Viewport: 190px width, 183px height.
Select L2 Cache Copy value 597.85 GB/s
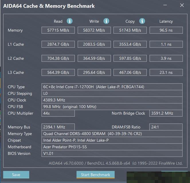[130, 58]
